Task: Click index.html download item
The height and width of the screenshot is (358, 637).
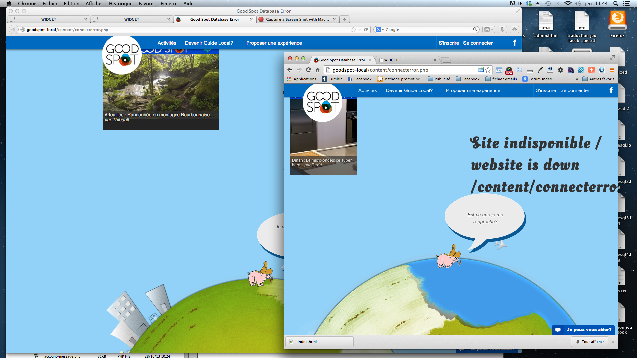Action: tap(317, 341)
